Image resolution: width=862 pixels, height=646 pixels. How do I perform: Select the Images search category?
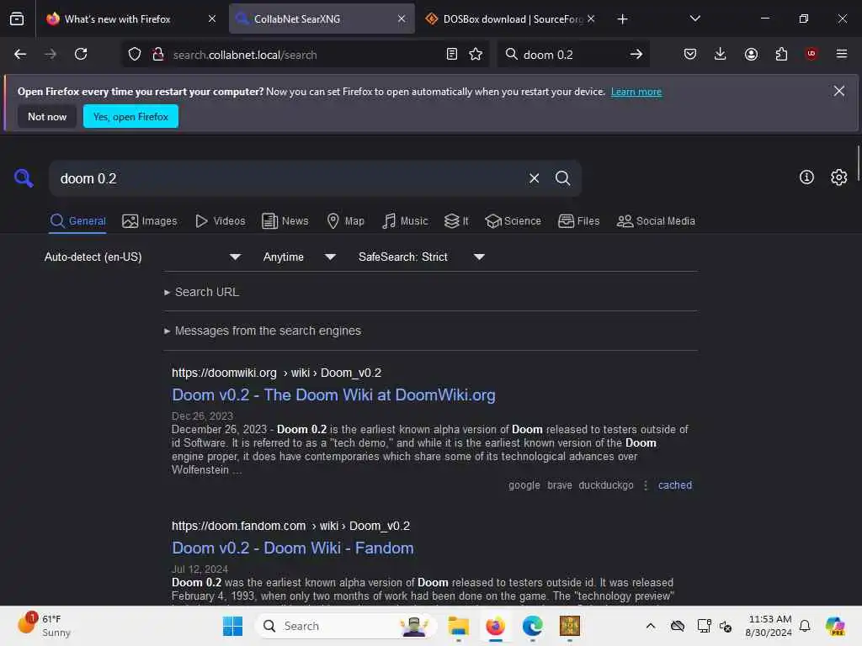click(x=150, y=221)
